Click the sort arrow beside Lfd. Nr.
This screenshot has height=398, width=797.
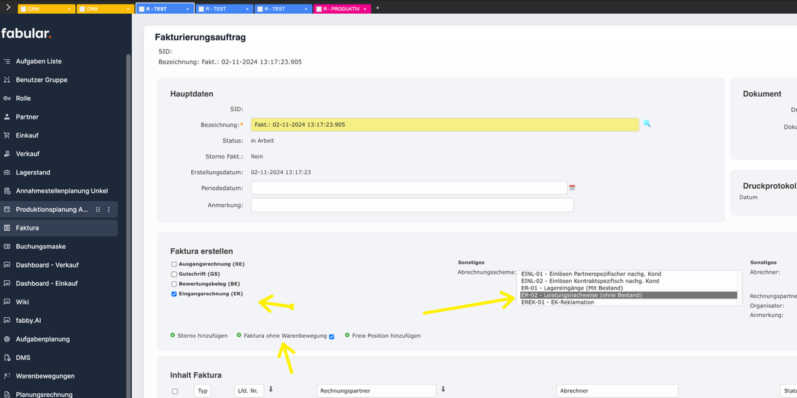pos(270,389)
